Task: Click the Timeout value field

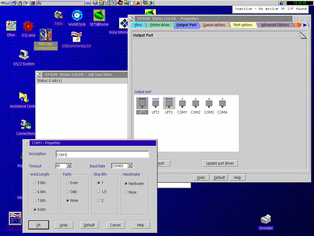Action: [61, 166]
